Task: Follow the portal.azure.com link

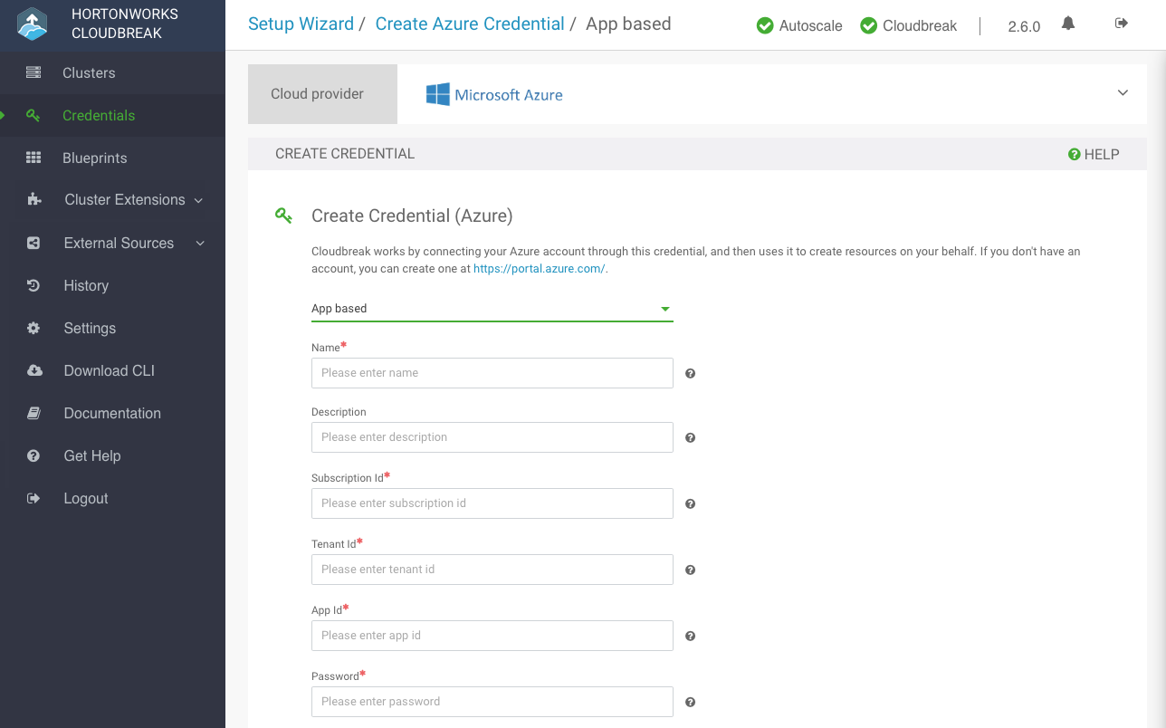Action: (539, 269)
